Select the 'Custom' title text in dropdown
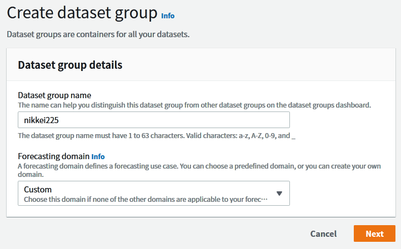 click(38, 189)
